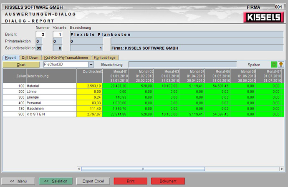The height and width of the screenshot is (187, 288).
Task: Click the Monat-02 column header
Action: pyautogui.click(x=141, y=76)
